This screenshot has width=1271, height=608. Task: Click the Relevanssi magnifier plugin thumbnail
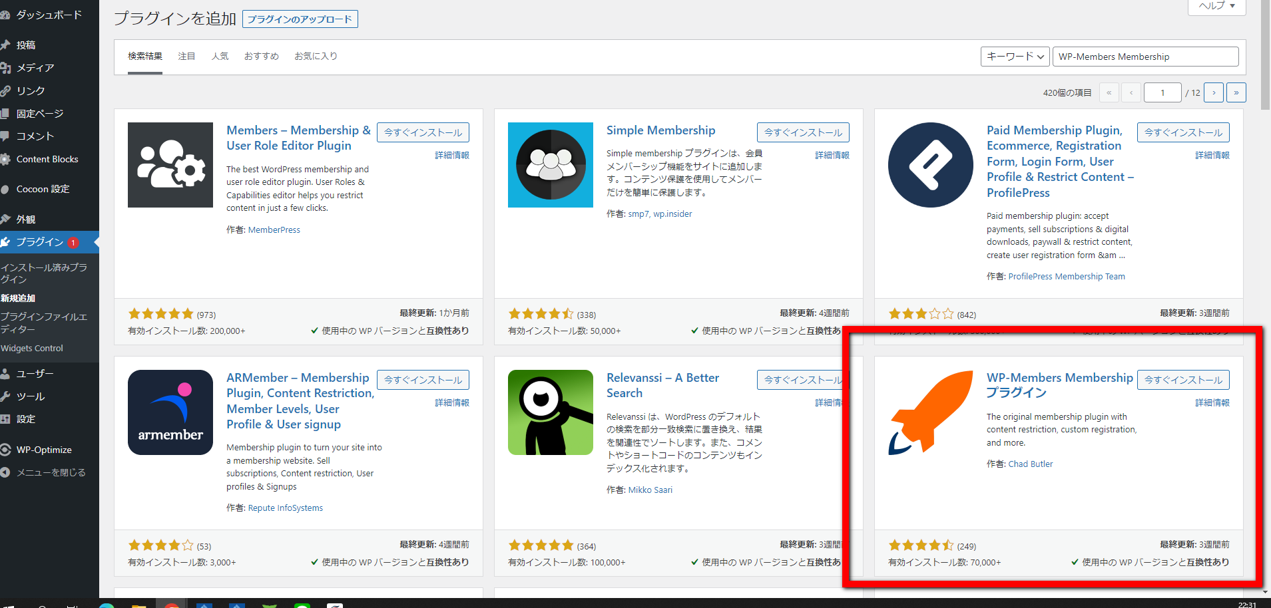point(551,412)
